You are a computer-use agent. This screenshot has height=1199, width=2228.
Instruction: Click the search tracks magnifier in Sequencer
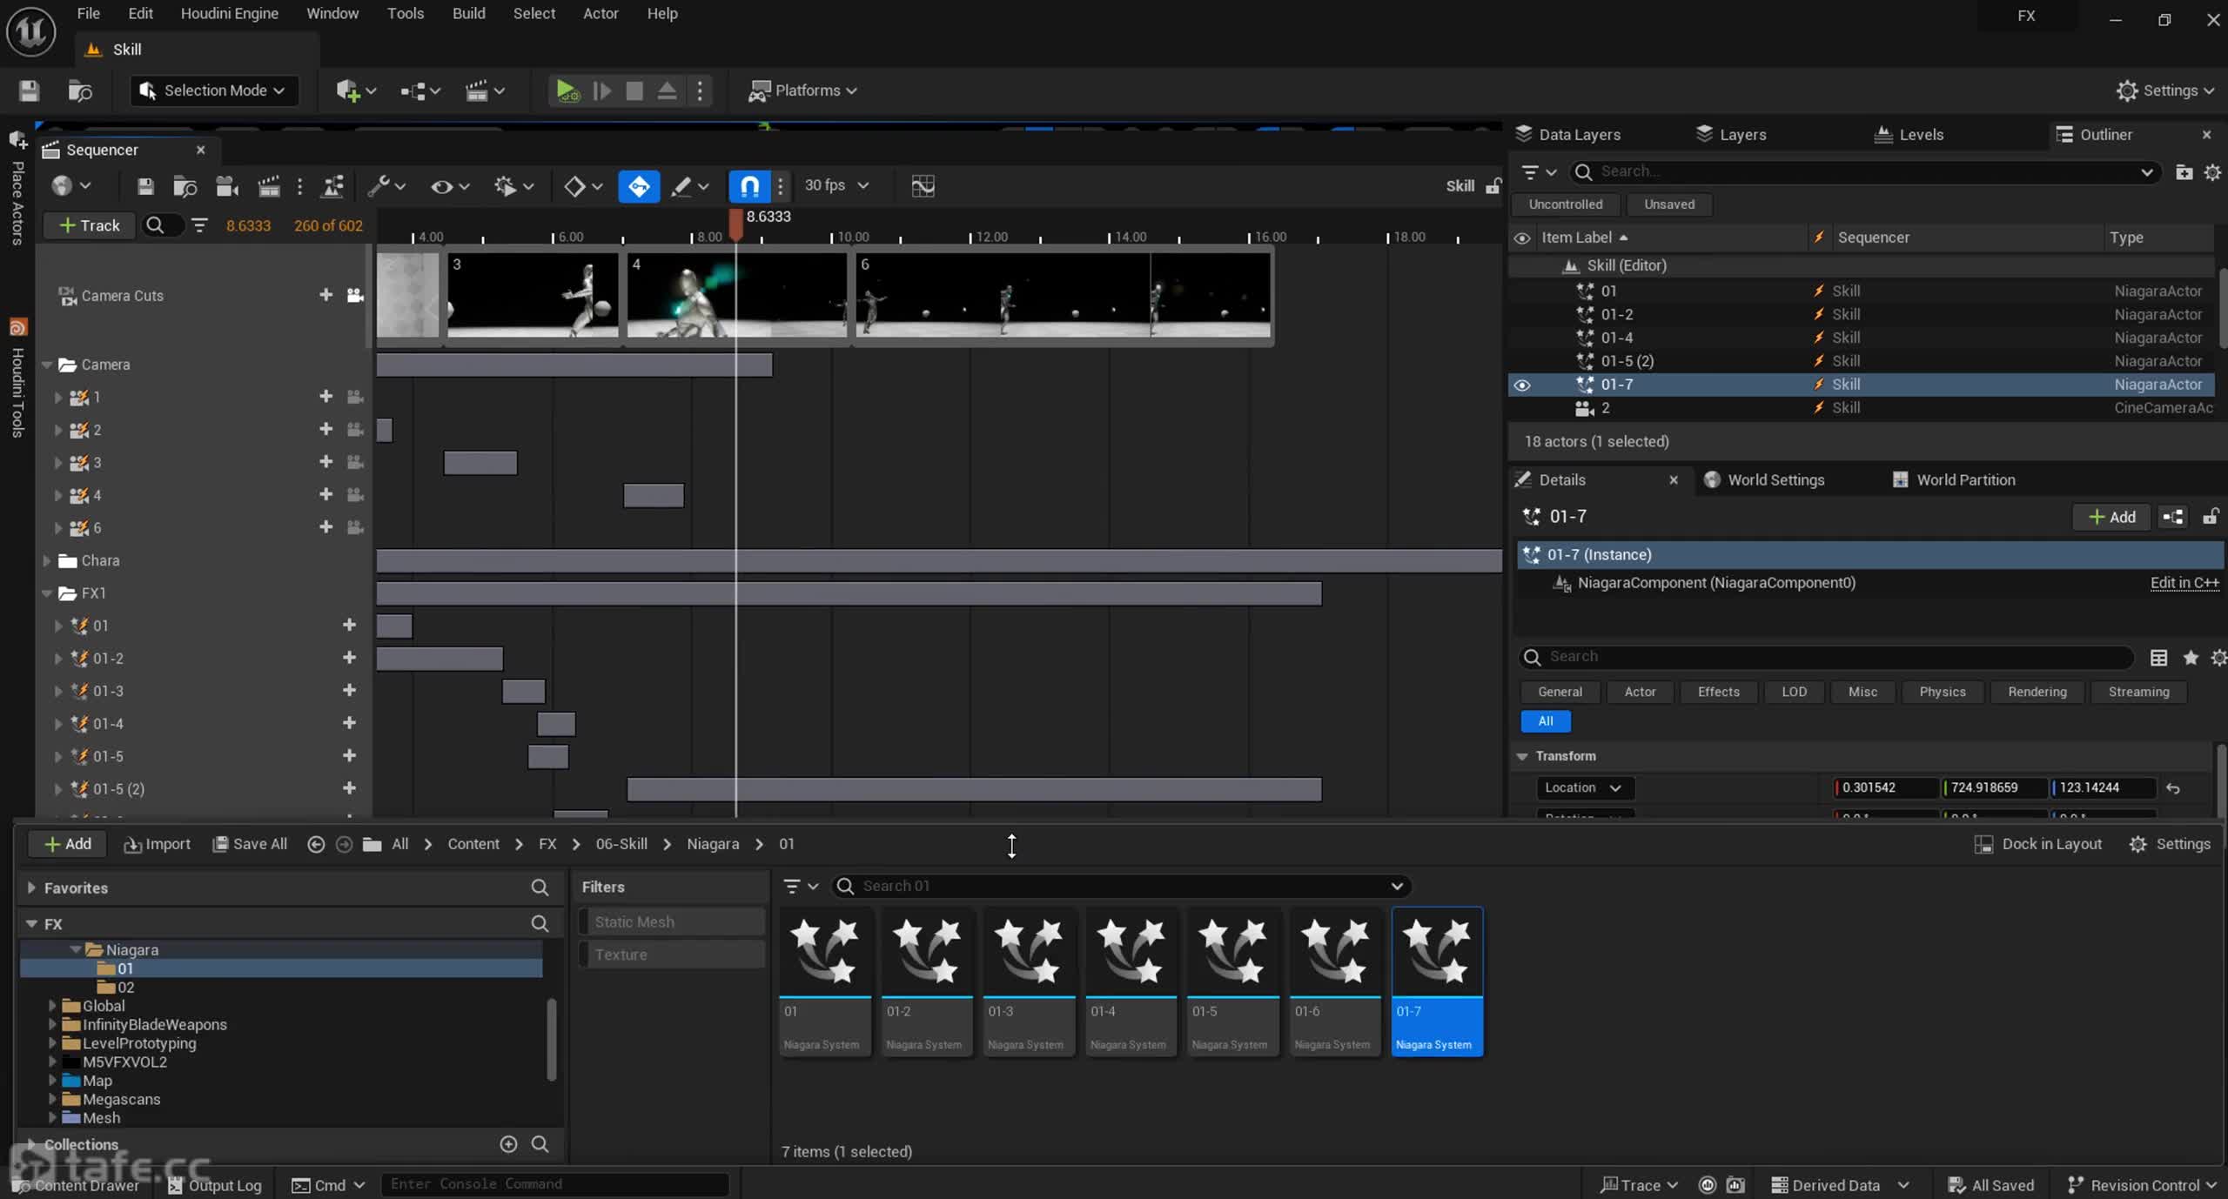point(155,226)
